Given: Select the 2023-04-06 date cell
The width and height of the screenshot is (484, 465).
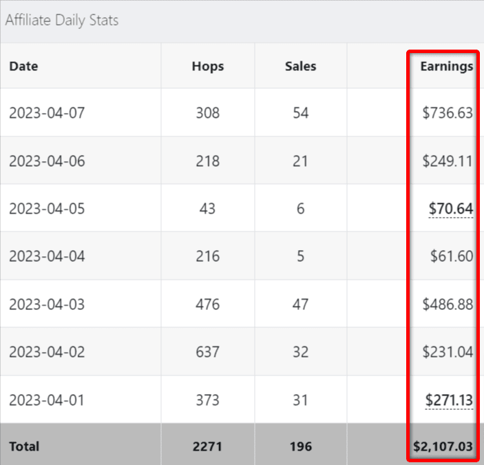Looking at the screenshot, I should coord(47,161).
